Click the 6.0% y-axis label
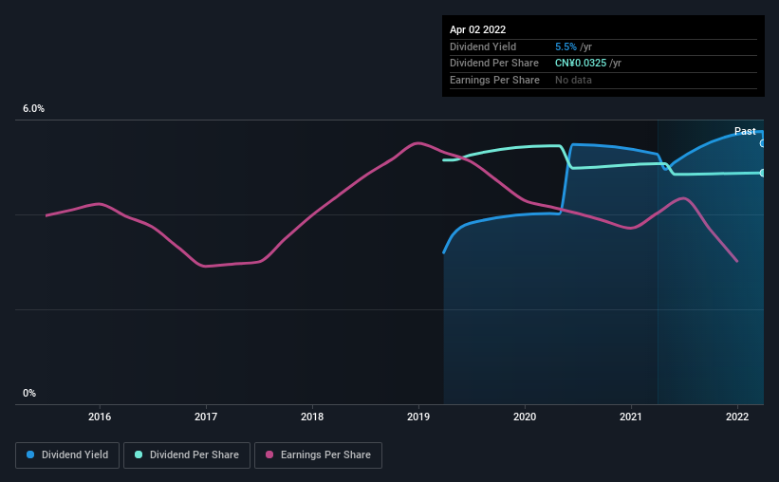Viewport: 779px width, 482px height. click(33, 109)
